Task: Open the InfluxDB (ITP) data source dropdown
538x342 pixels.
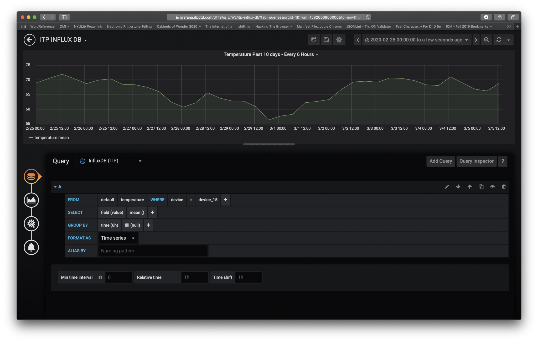Action: (110, 161)
